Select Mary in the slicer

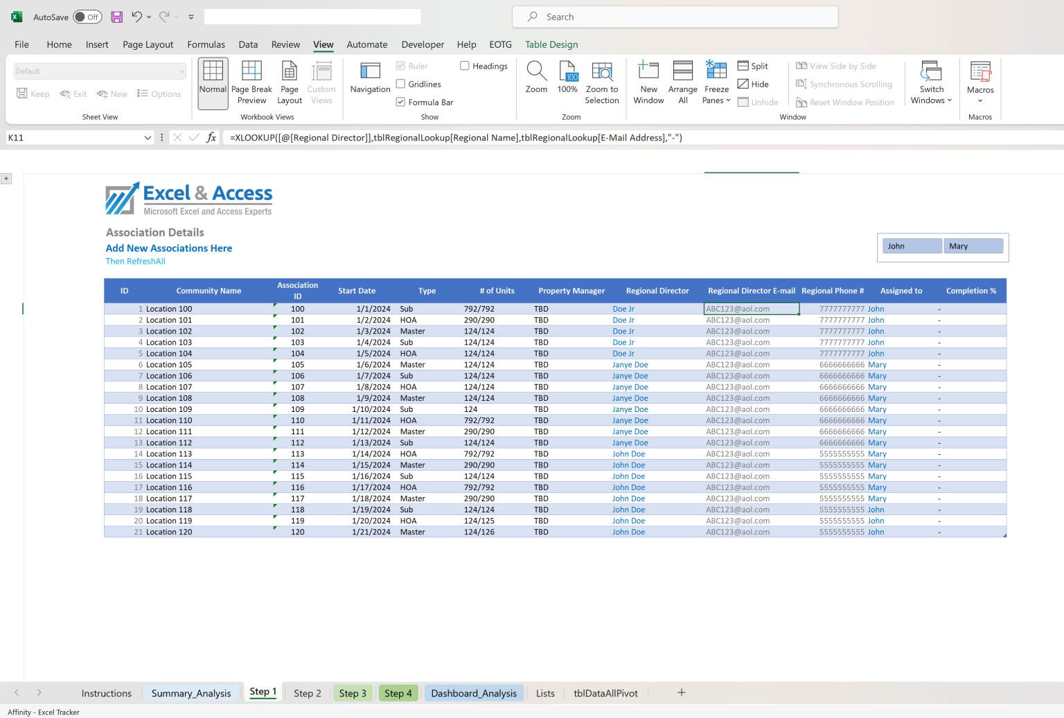973,246
